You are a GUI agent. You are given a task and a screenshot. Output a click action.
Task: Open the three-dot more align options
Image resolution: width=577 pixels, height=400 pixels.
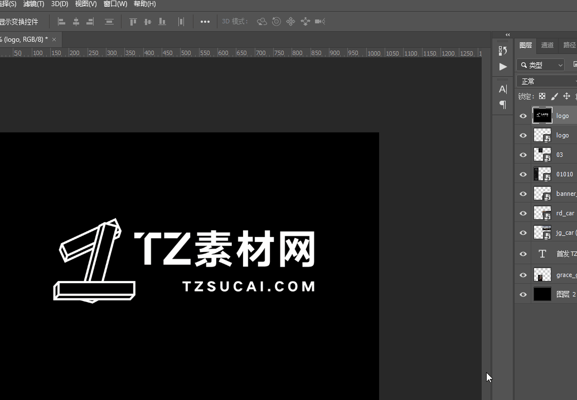(x=205, y=22)
